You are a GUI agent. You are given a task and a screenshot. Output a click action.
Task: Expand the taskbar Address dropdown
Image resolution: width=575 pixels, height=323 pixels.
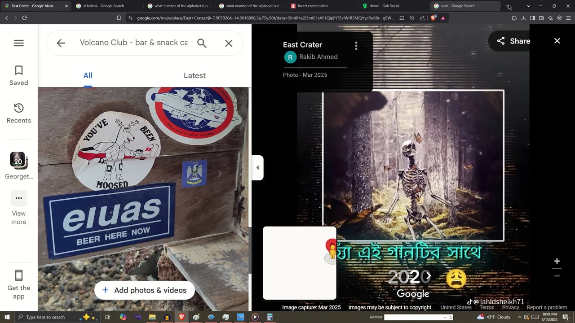tap(446, 317)
